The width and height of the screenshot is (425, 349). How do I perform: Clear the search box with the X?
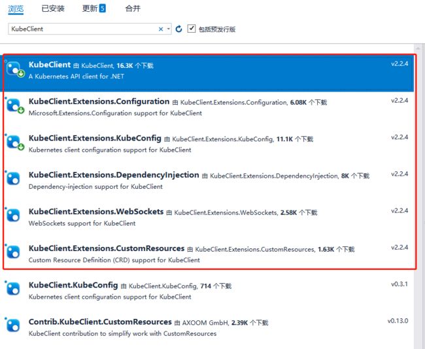pos(161,29)
